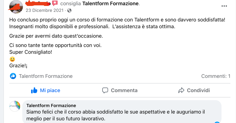The width and height of the screenshot is (236, 123).
Task: Open Talentform Formazione name beside like reaction
Action: 46,76
